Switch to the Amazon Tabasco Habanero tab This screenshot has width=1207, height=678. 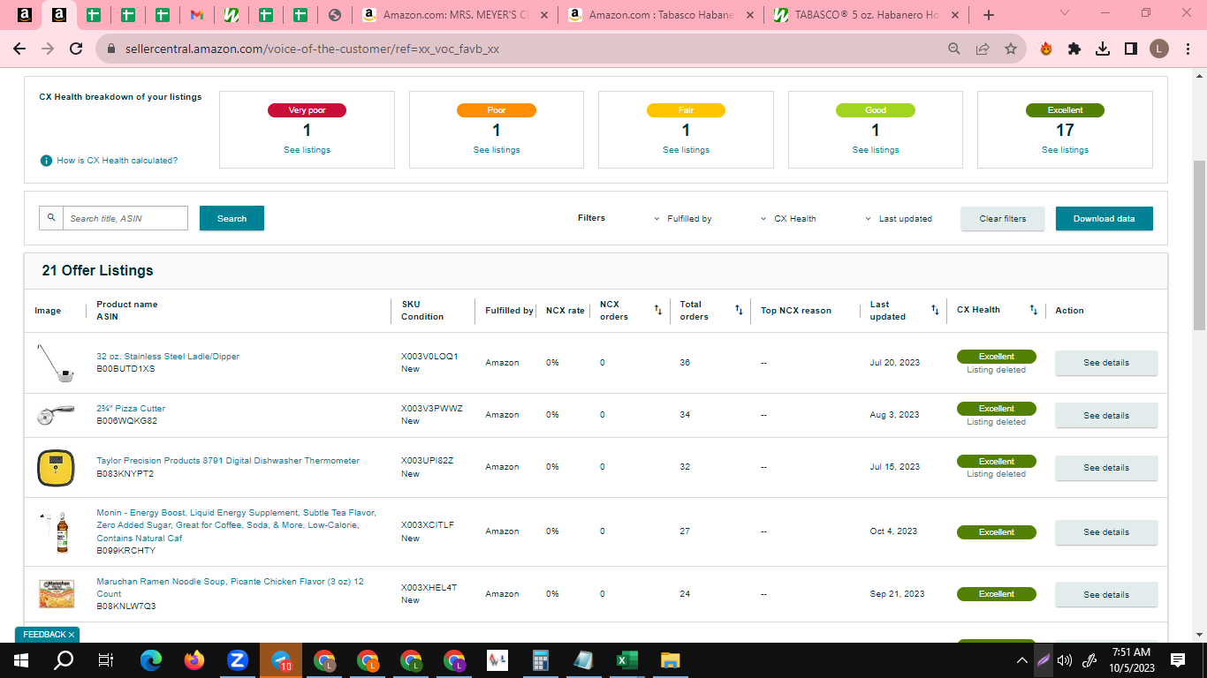[662, 15]
